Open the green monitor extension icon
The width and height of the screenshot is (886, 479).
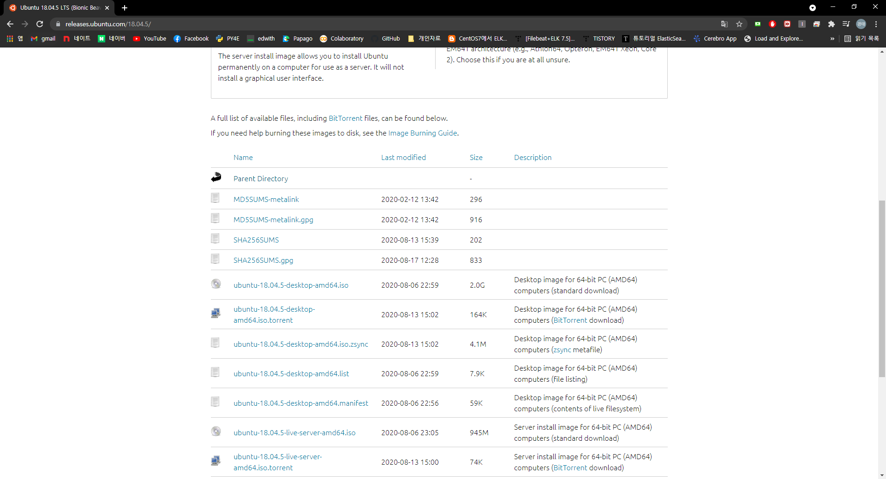tap(758, 24)
